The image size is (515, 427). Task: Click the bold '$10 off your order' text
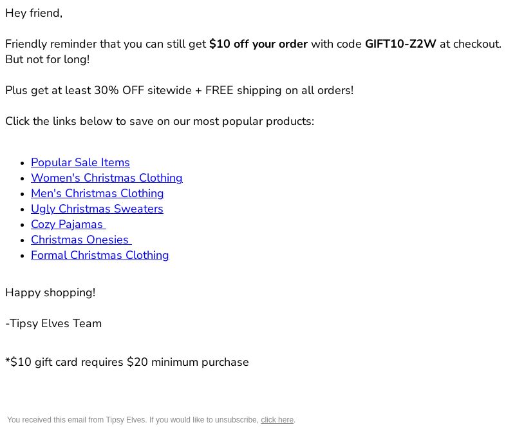(258, 44)
